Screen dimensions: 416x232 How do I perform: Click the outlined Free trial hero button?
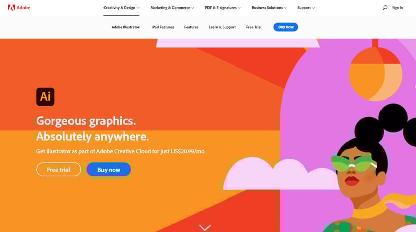(x=58, y=170)
